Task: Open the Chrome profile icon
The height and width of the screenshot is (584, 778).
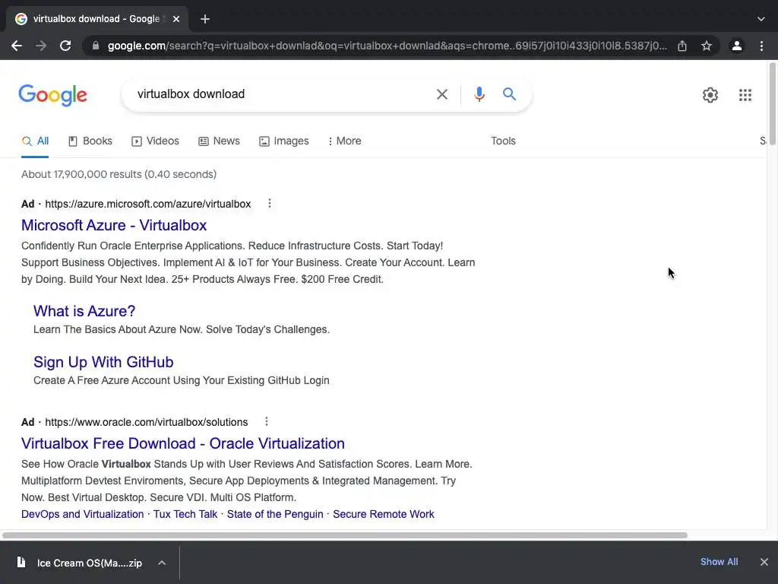Action: (x=737, y=46)
